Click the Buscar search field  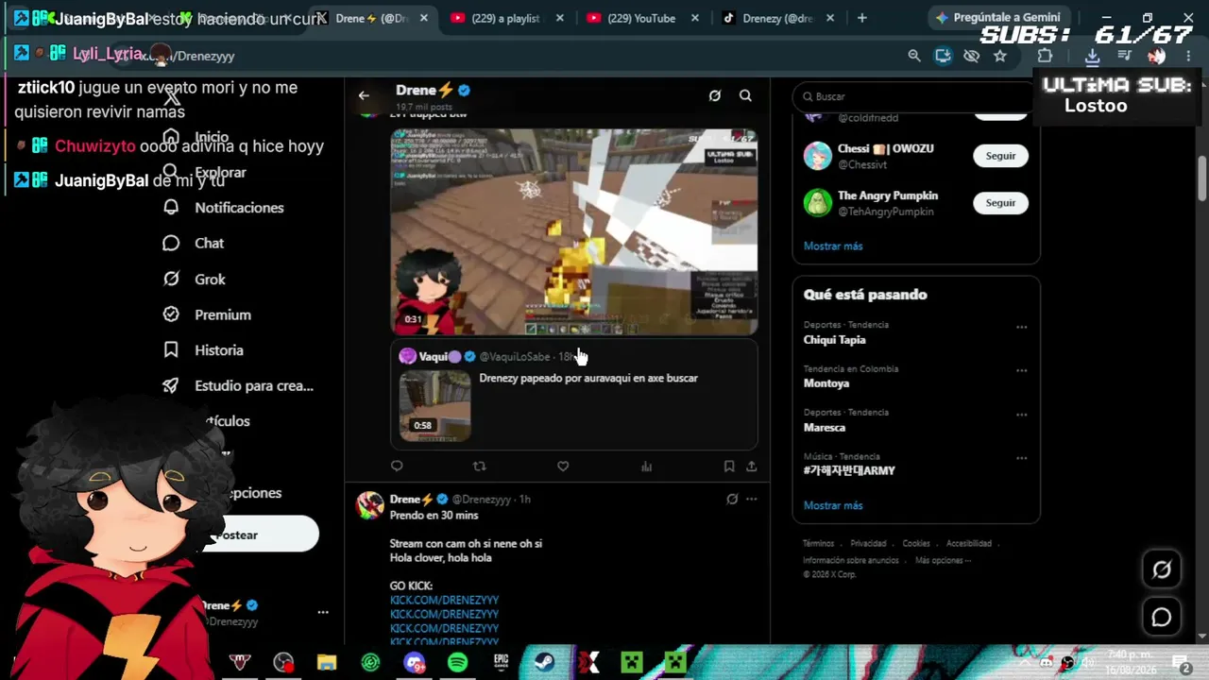[x=914, y=96]
